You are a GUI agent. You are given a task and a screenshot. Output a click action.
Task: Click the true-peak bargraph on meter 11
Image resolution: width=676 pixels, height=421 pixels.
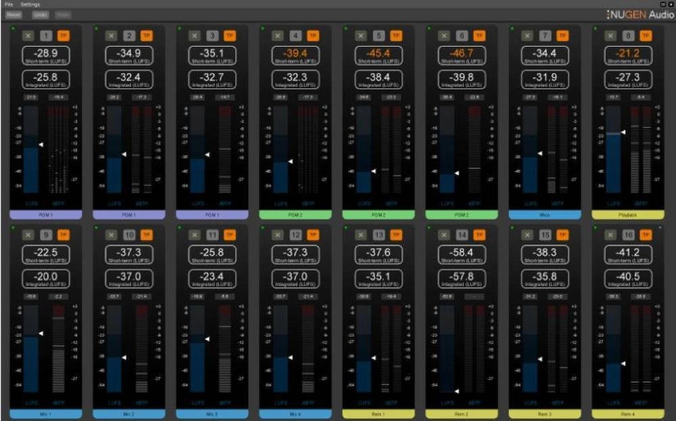point(224,349)
